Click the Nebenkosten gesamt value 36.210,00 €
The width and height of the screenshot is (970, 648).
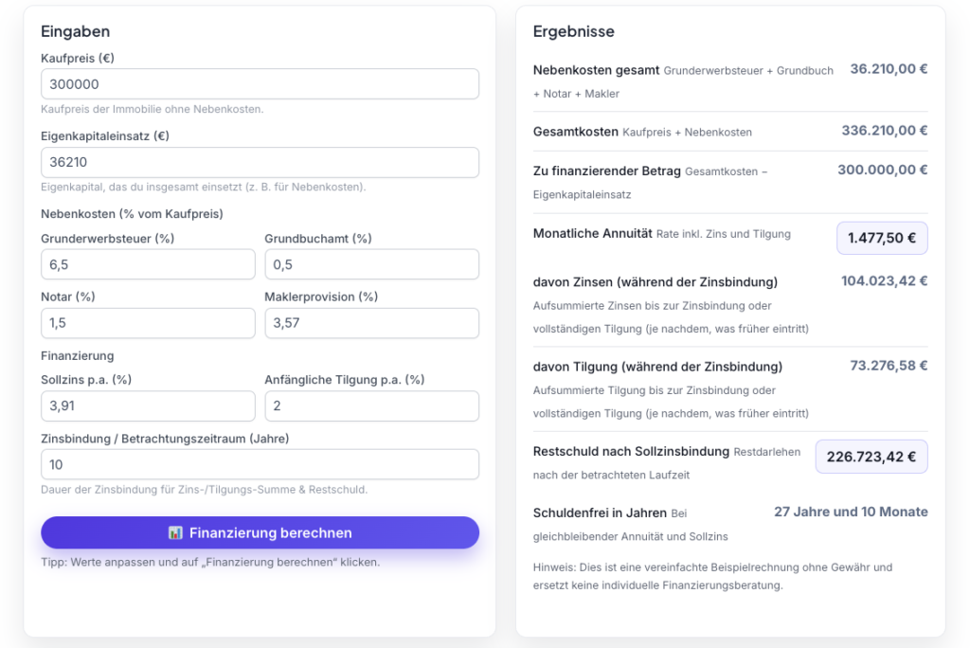tap(889, 69)
